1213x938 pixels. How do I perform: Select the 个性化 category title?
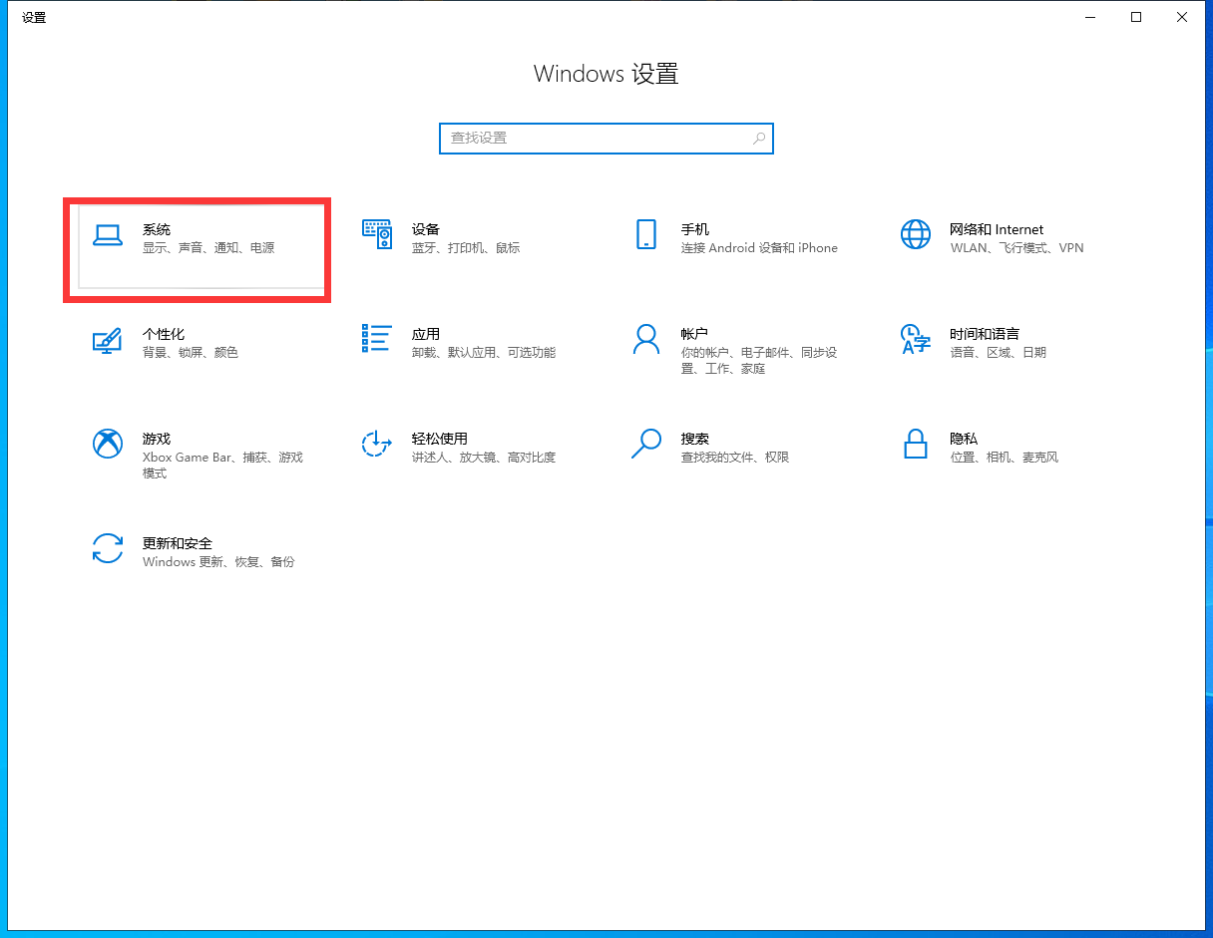164,334
